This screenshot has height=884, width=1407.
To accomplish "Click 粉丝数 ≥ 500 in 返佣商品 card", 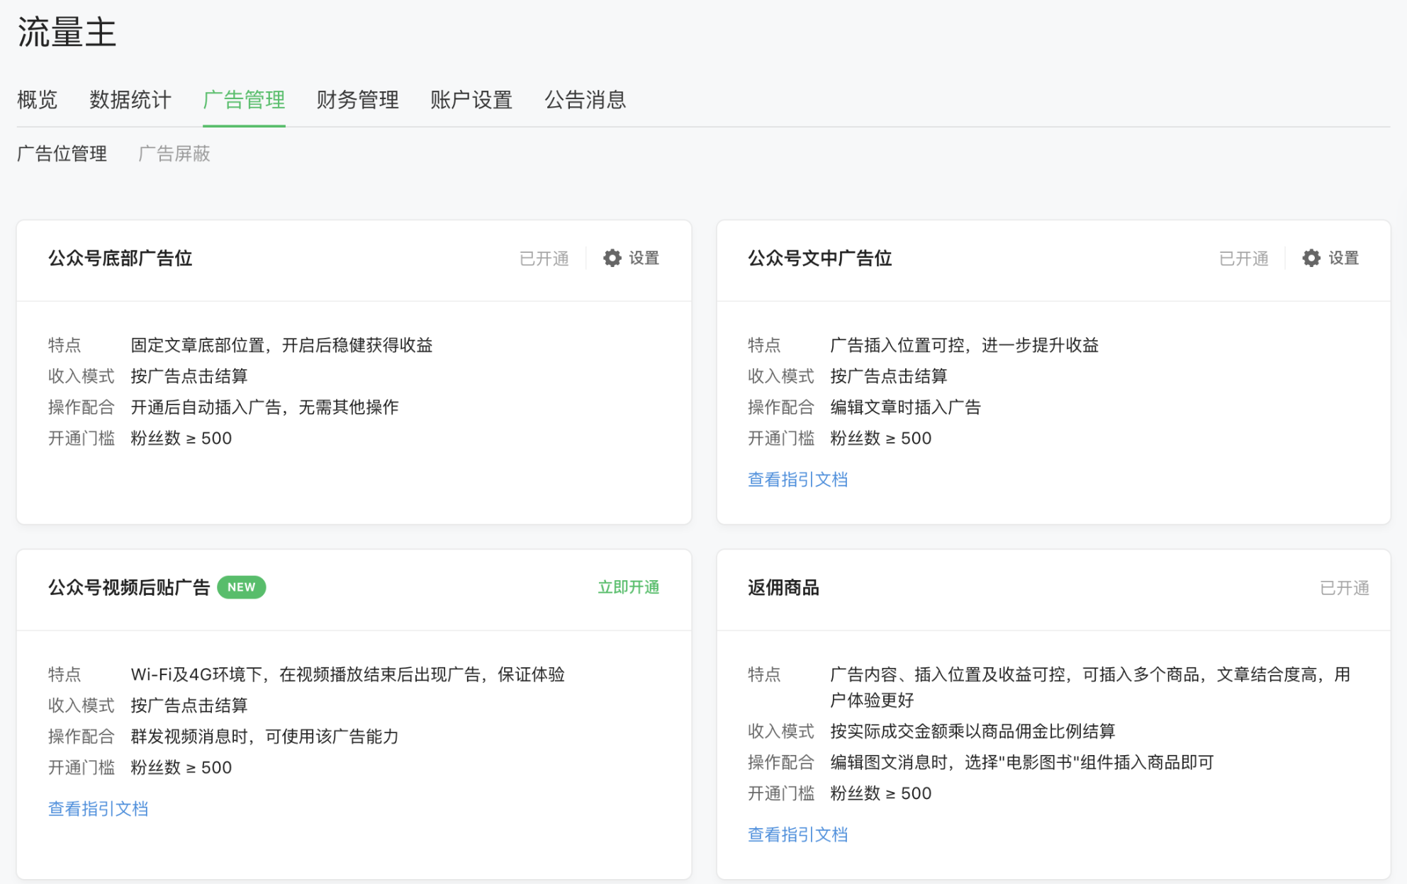I will 880,793.
